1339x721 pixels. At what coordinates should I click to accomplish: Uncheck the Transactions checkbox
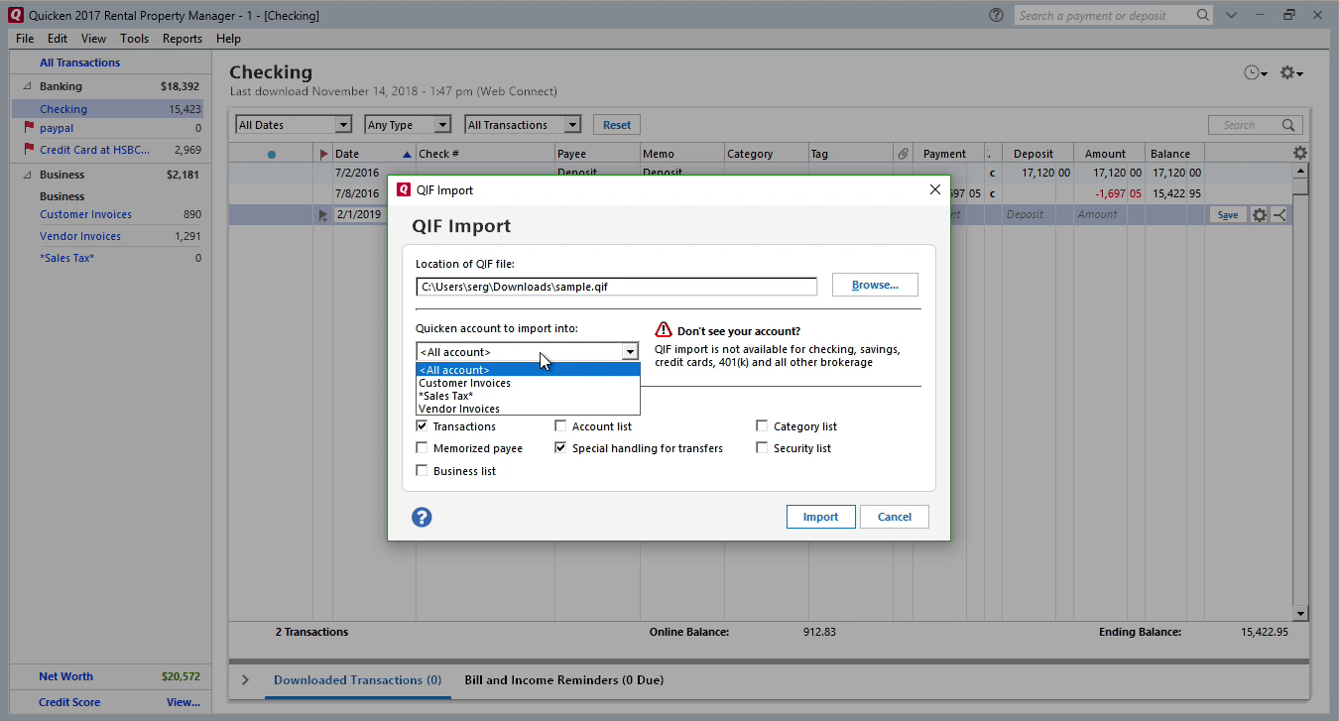[x=422, y=425]
